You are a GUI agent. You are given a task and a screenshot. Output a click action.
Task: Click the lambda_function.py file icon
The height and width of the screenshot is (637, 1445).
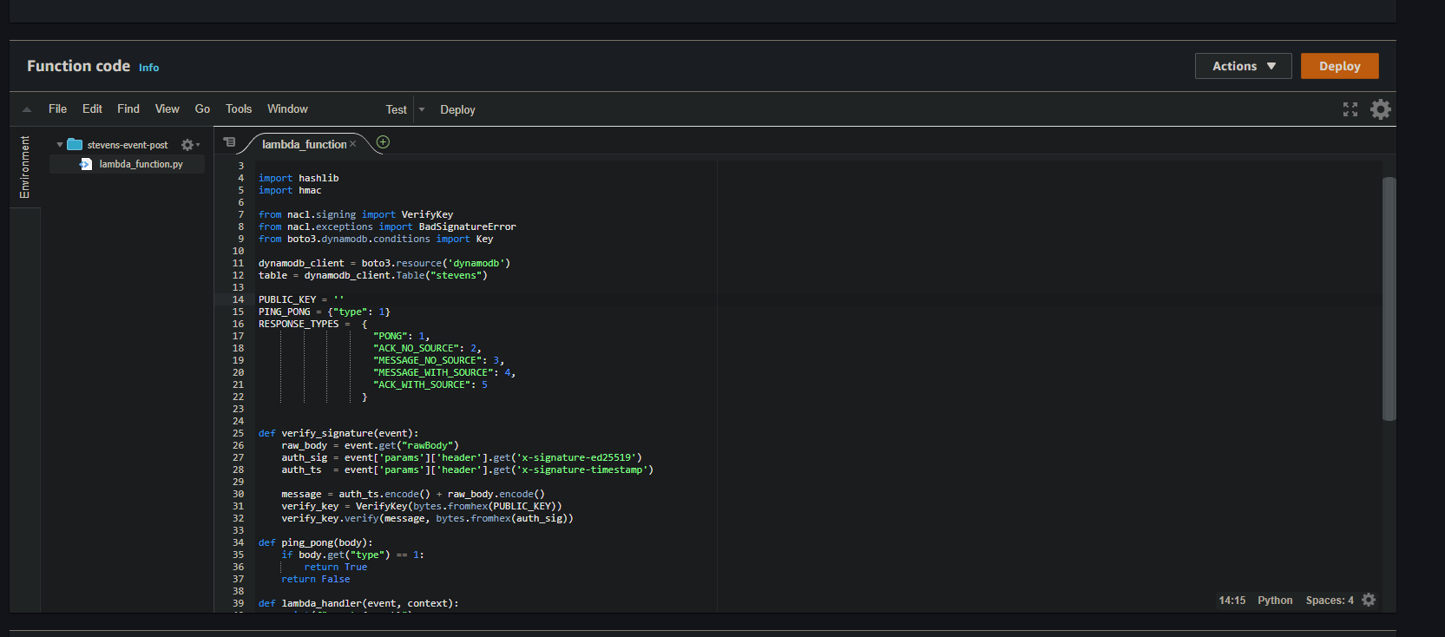86,164
